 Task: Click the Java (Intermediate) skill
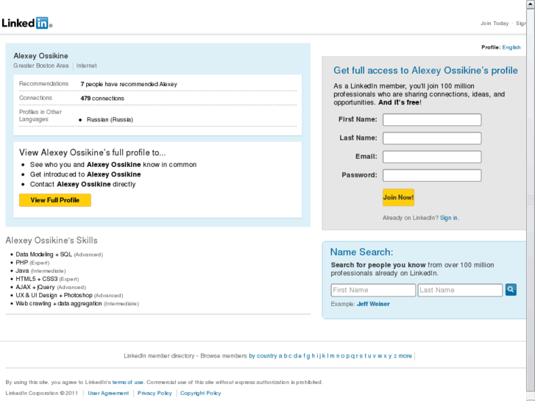40,271
